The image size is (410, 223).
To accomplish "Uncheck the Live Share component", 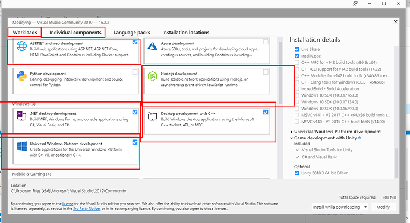I will click(x=297, y=49).
